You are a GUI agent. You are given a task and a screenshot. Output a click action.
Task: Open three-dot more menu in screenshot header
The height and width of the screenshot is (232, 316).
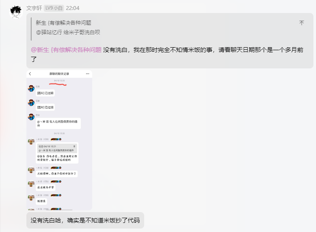click(x=88, y=74)
